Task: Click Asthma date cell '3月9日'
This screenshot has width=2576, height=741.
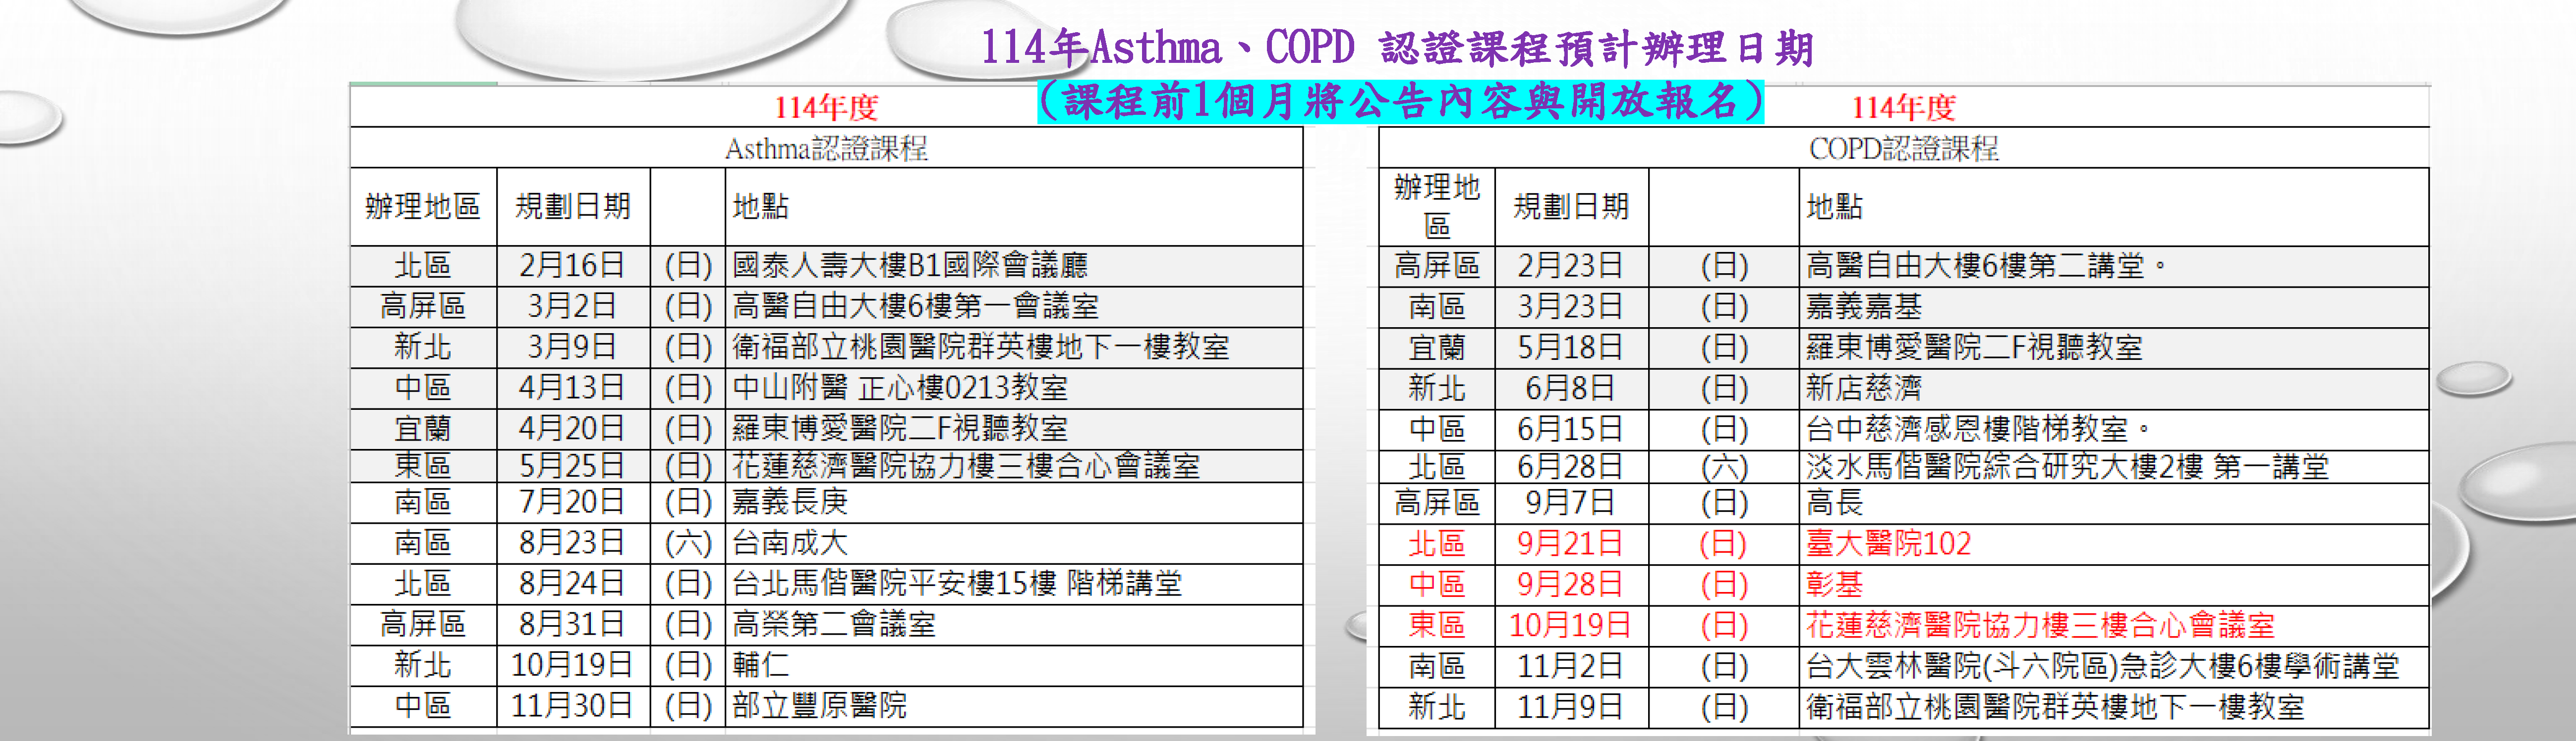Action: coord(572,346)
